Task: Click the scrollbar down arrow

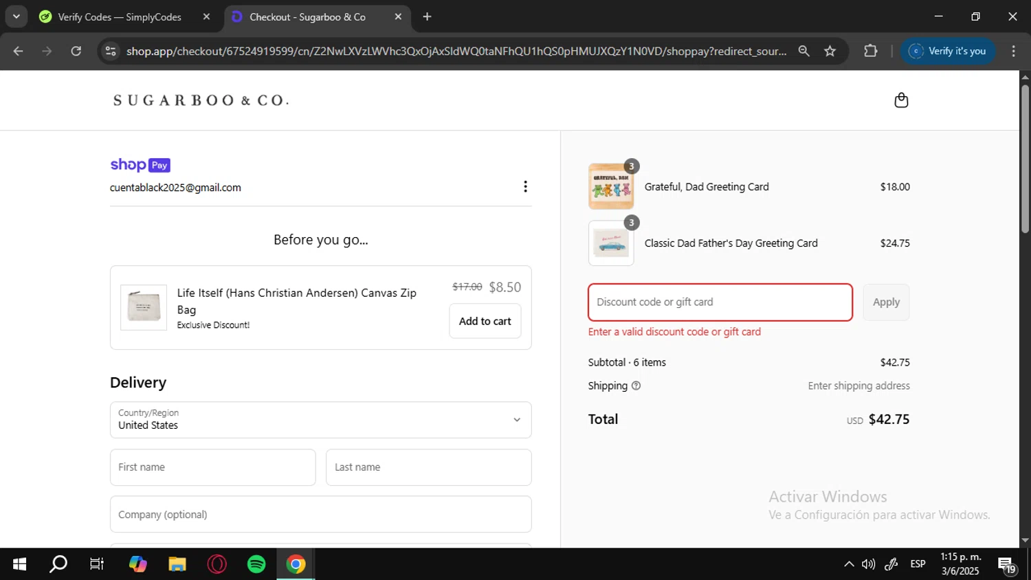Action: 1025,541
